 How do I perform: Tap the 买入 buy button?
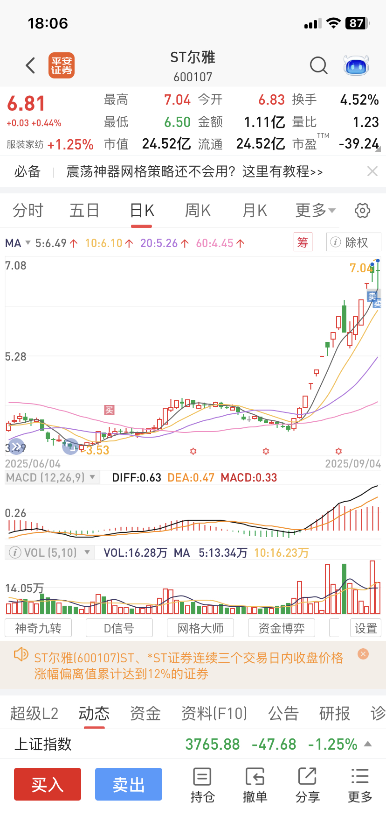coord(48,784)
